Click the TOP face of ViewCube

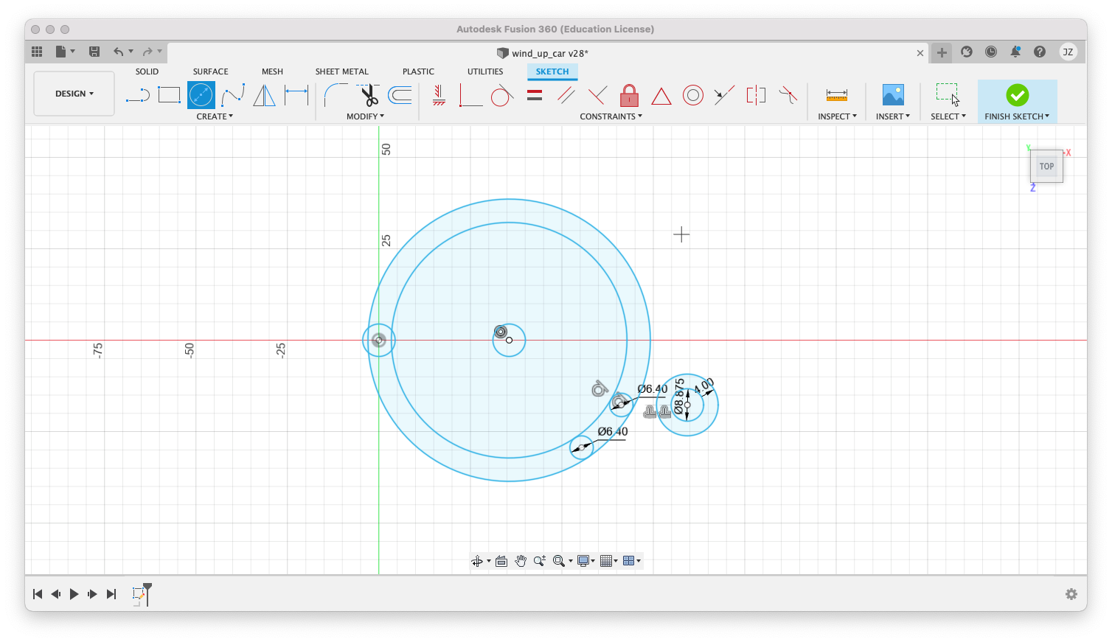1046,167
